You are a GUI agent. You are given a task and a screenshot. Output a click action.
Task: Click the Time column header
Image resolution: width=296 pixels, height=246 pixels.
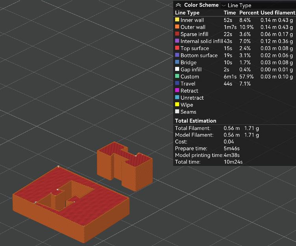(230, 13)
